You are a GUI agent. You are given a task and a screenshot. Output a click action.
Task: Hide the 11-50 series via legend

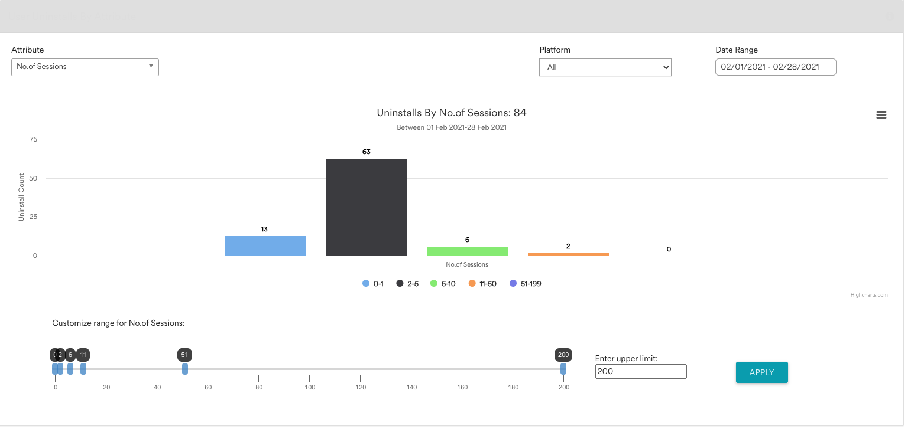(x=482, y=284)
